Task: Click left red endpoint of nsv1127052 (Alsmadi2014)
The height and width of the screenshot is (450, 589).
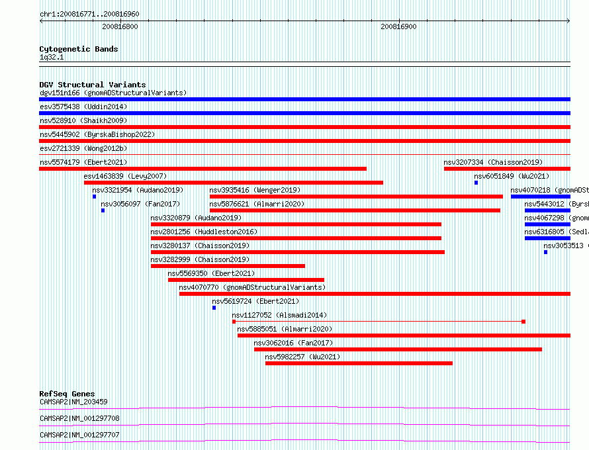Action: point(234,322)
